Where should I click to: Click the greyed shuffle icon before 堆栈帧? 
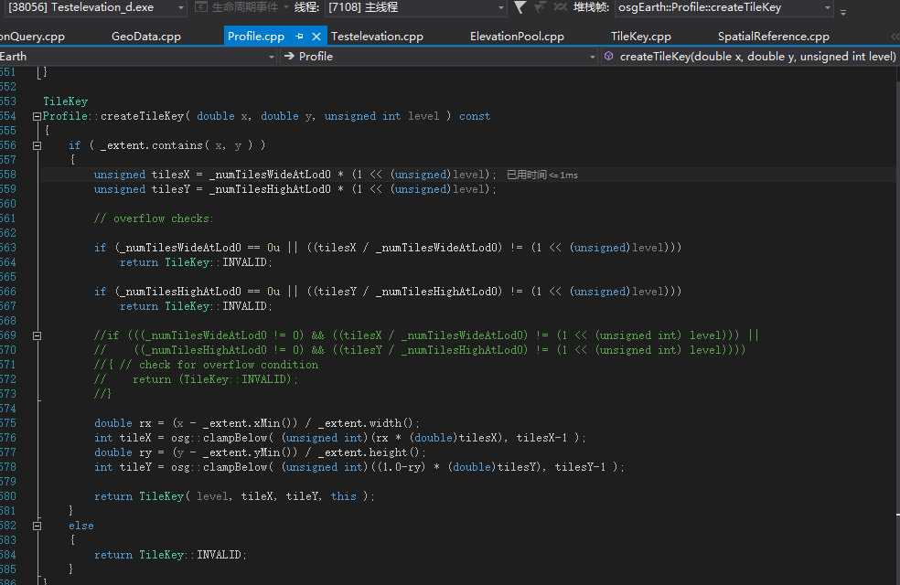tap(560, 7)
